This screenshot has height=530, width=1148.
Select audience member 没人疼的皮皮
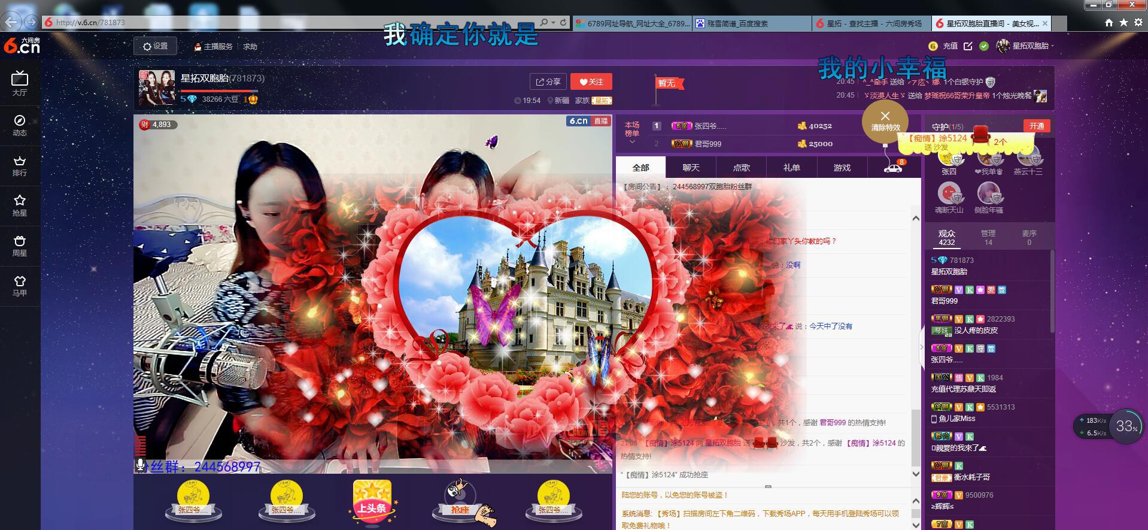tap(976, 330)
